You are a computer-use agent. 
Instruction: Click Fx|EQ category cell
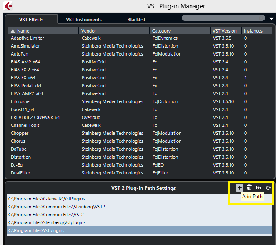click(158, 165)
